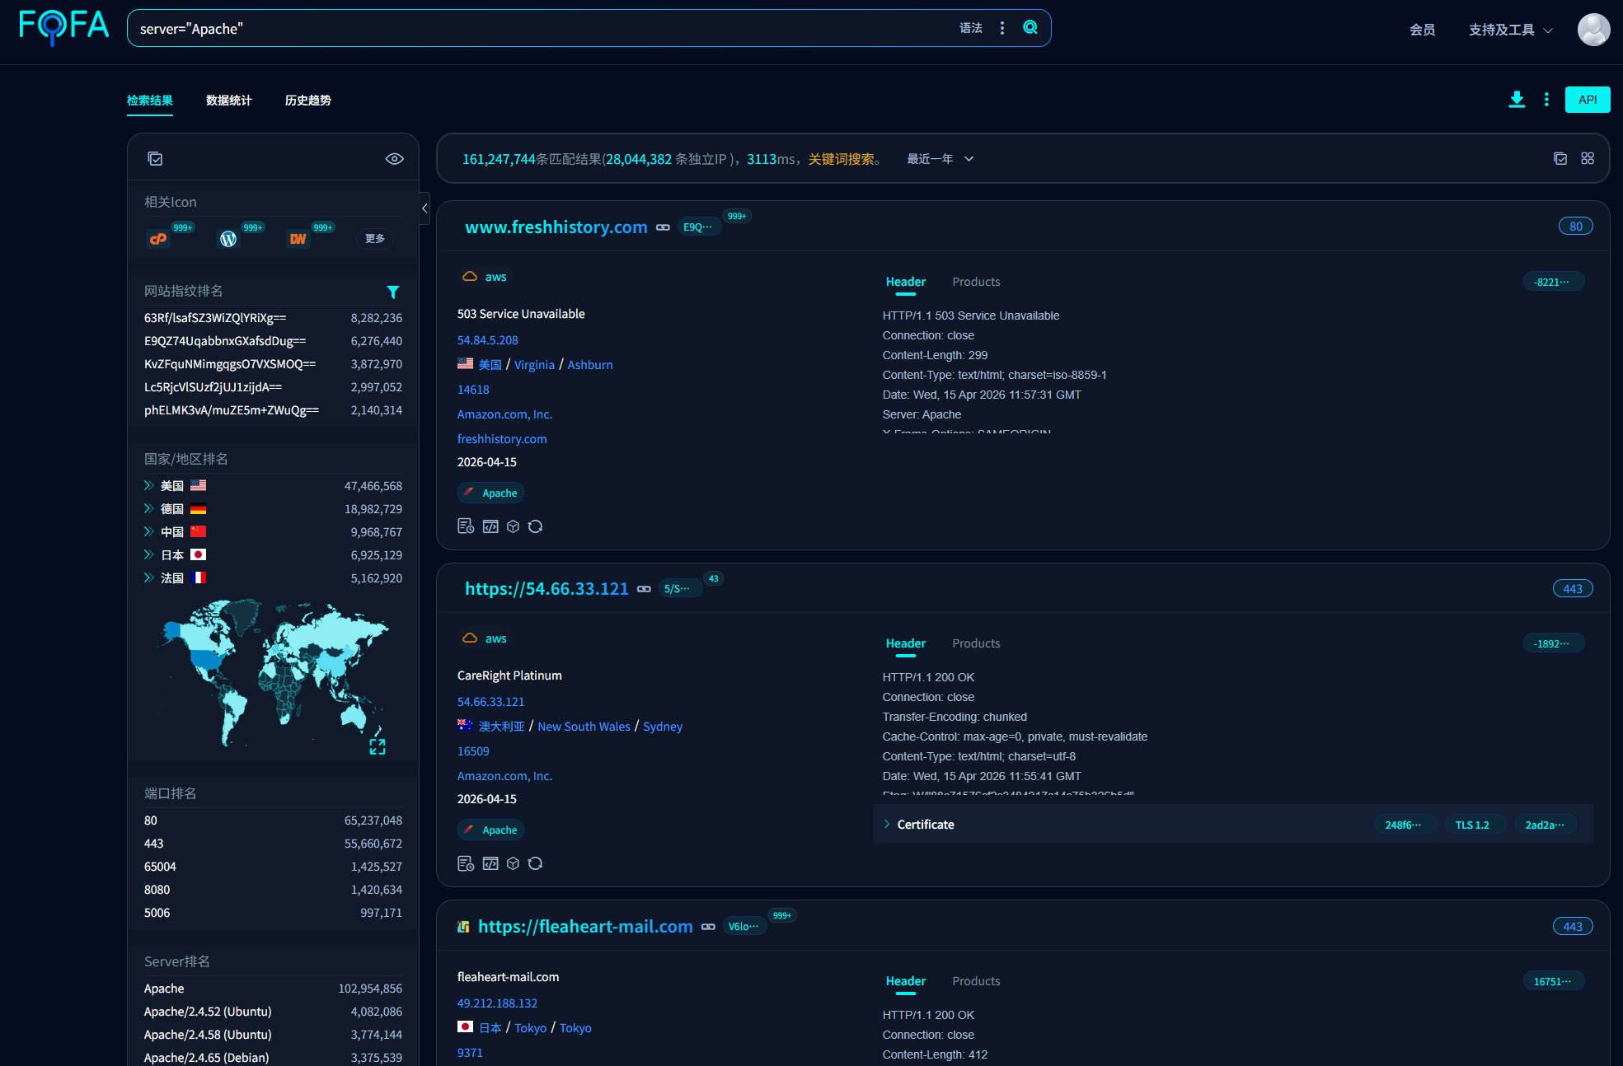Screen dimensions: 1623x1066
Task: Select the WordPress icon filter
Action: click(x=228, y=239)
